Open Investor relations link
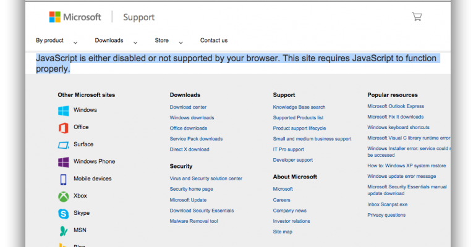 291,221
